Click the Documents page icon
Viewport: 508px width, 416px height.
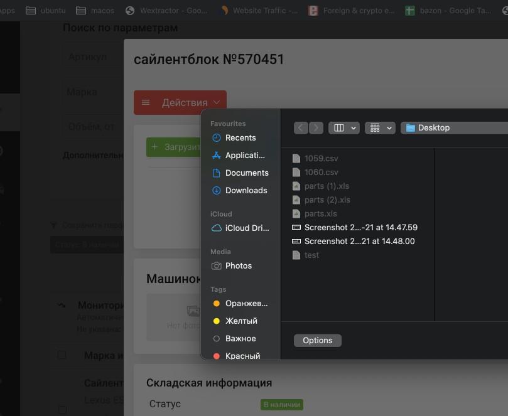tap(217, 173)
